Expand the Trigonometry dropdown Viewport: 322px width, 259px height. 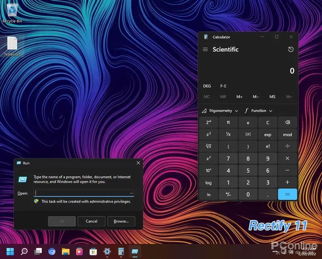click(220, 111)
